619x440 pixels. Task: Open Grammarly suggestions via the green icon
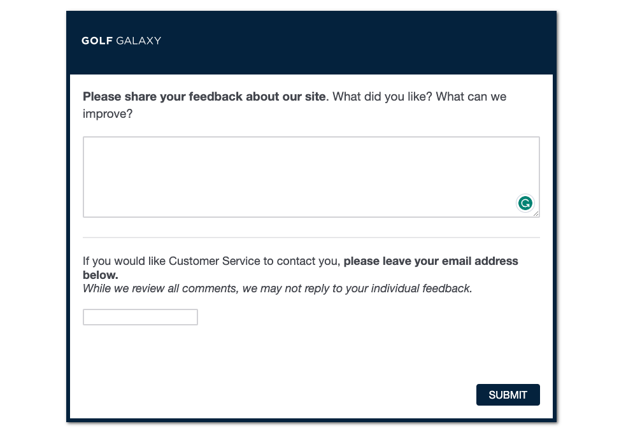(x=525, y=203)
